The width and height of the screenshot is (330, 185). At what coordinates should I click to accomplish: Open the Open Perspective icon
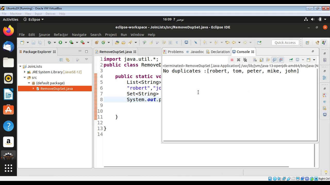(307, 43)
